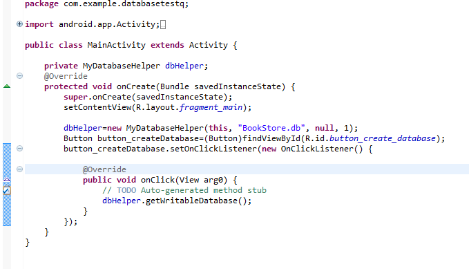Click the findViewById call
Screen dimensions: 469x269
point(271,139)
